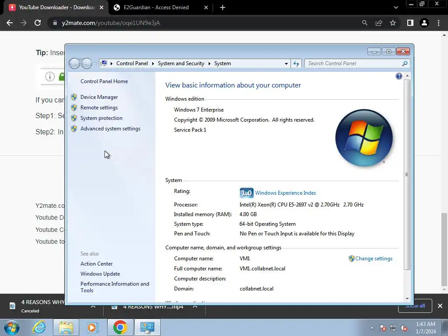Open a new Chrome tab

(x=223, y=7)
